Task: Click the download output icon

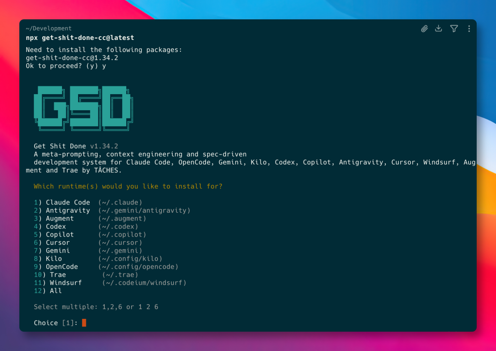Action: point(439,28)
